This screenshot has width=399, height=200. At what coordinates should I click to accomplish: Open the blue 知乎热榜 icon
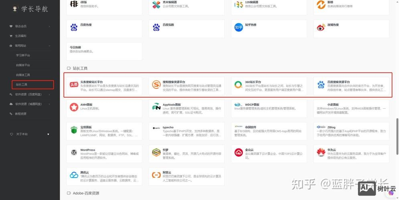[x=239, y=27]
